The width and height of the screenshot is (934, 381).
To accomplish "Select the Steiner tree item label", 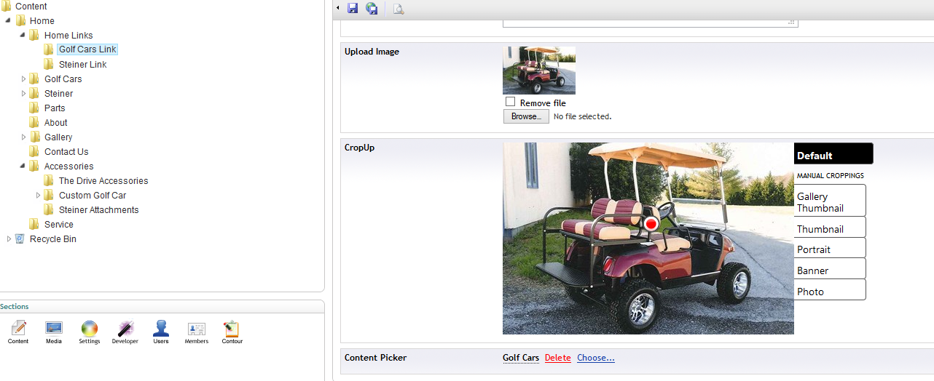I will tap(59, 93).
